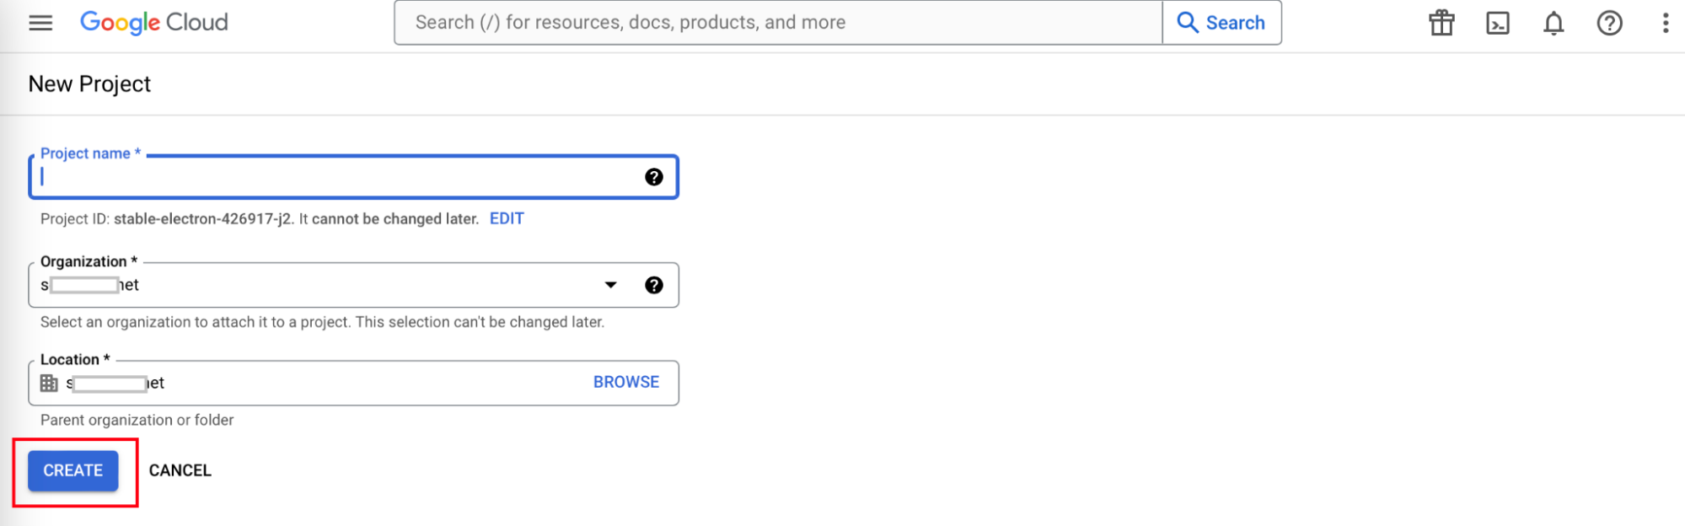
Task: Activate Cloud Shell terminal icon
Action: 1497,23
